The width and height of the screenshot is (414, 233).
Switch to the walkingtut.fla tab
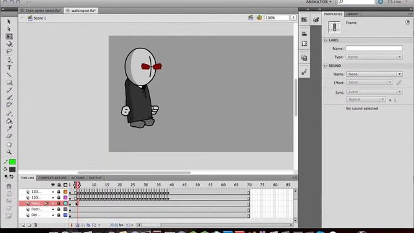click(x=81, y=10)
